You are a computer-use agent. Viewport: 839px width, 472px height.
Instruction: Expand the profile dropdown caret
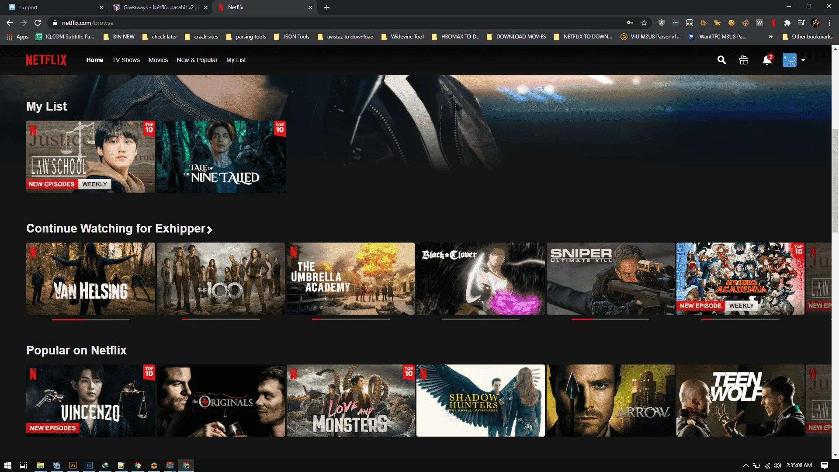[x=803, y=60]
